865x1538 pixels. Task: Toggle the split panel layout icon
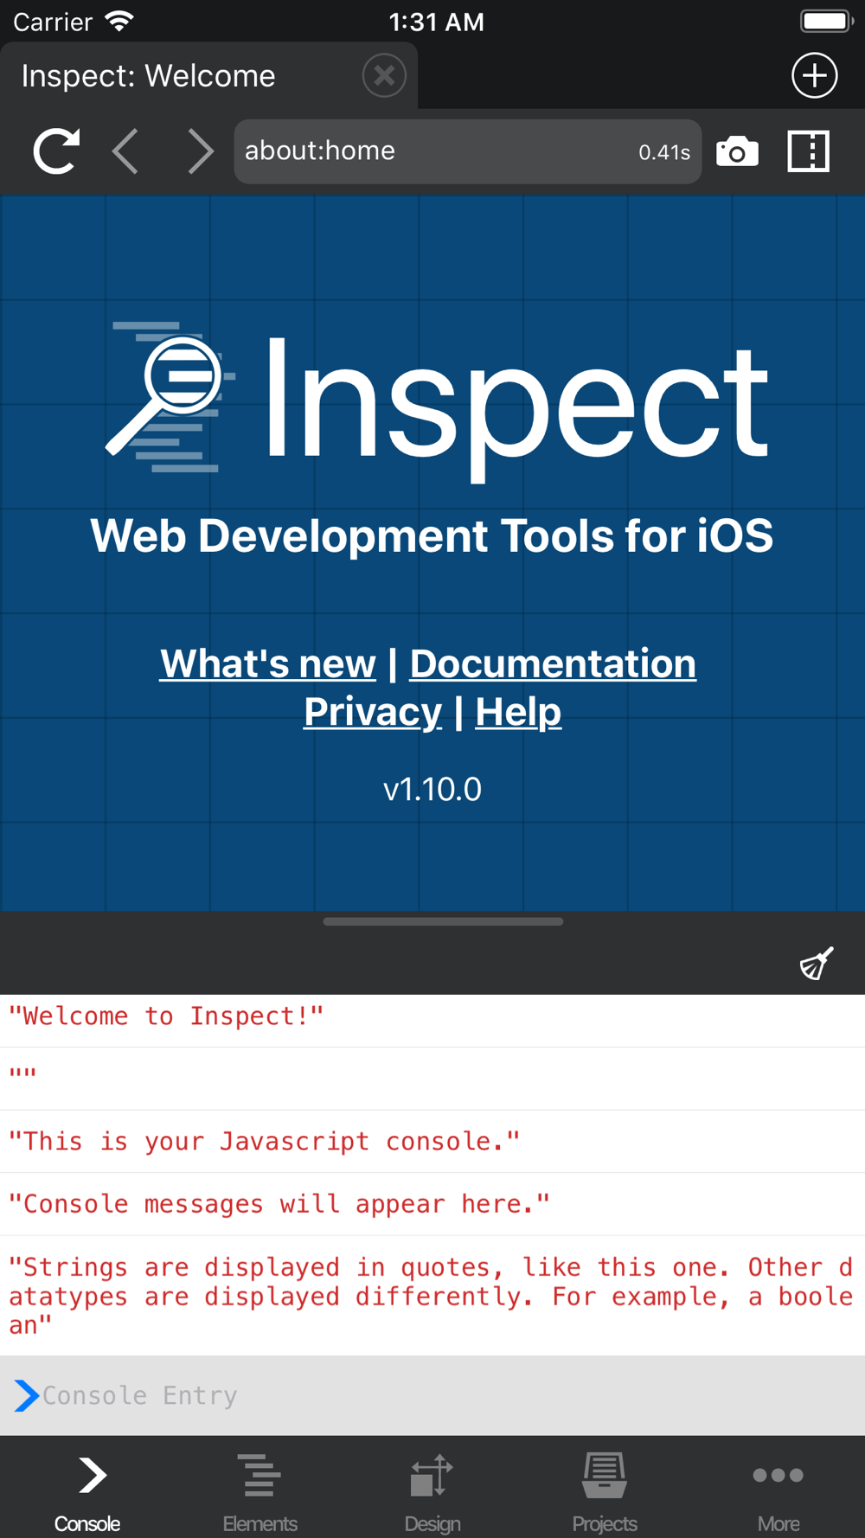(x=809, y=151)
